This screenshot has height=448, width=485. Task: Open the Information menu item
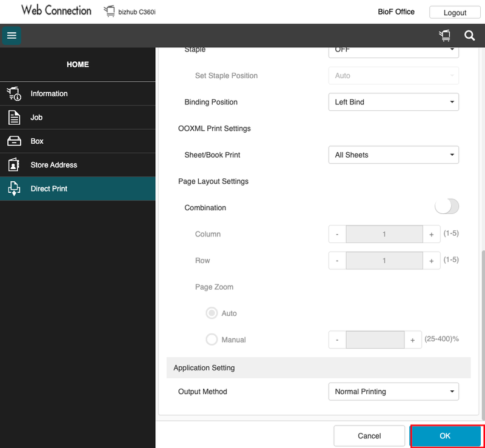(x=78, y=93)
